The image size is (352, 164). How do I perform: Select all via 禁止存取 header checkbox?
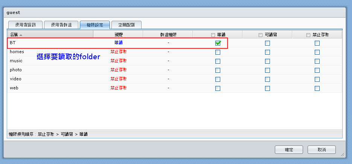tap(308, 35)
